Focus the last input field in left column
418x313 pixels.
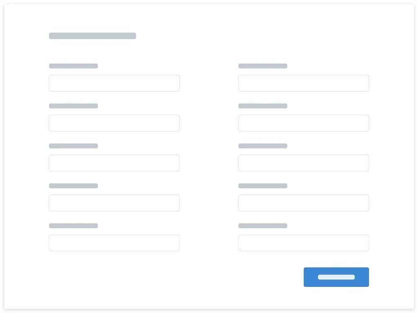(x=114, y=243)
